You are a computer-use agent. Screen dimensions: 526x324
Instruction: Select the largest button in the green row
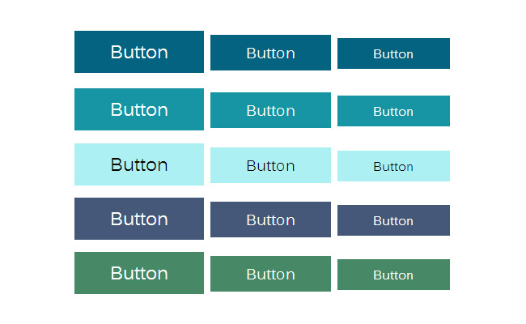click(x=139, y=273)
